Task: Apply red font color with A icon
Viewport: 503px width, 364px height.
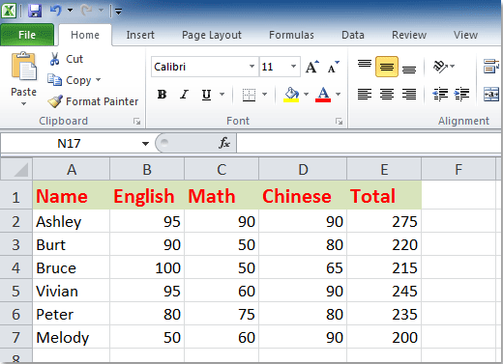Action: click(323, 95)
